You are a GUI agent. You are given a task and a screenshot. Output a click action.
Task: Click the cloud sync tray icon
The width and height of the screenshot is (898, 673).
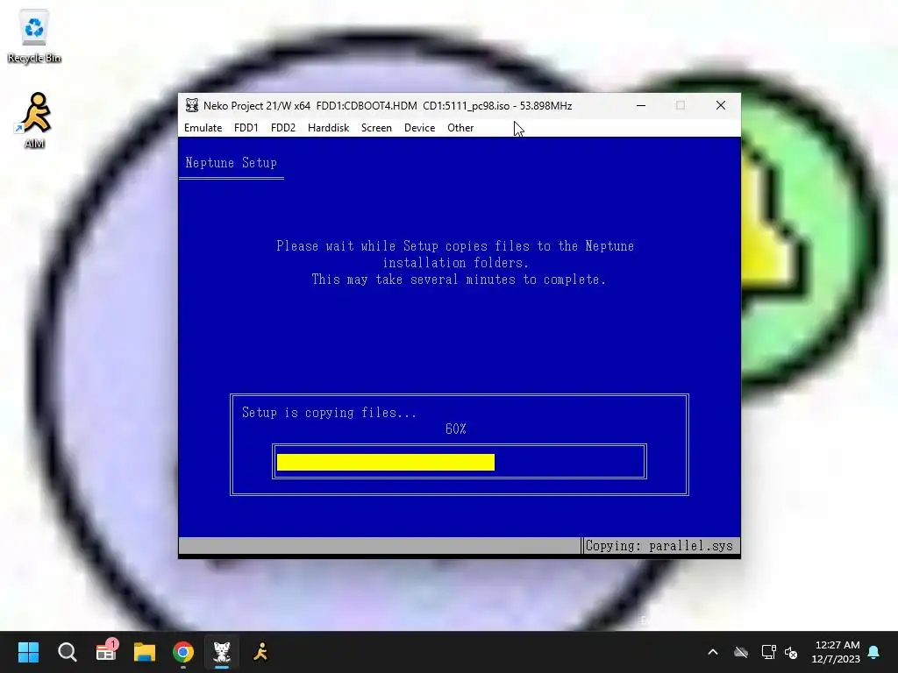pyautogui.click(x=741, y=652)
